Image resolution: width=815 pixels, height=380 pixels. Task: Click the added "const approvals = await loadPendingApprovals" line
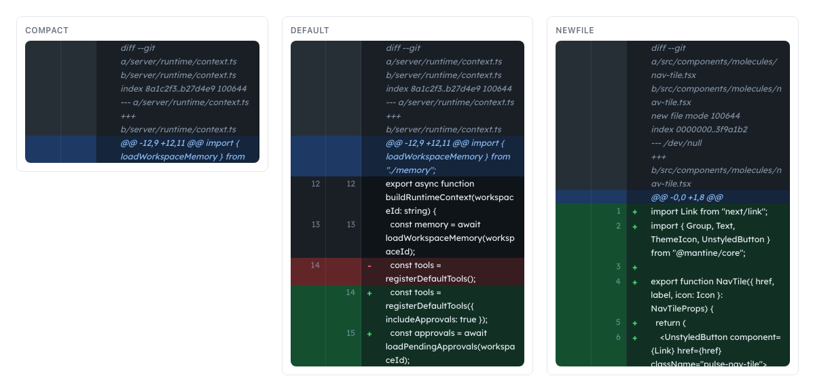click(407, 346)
